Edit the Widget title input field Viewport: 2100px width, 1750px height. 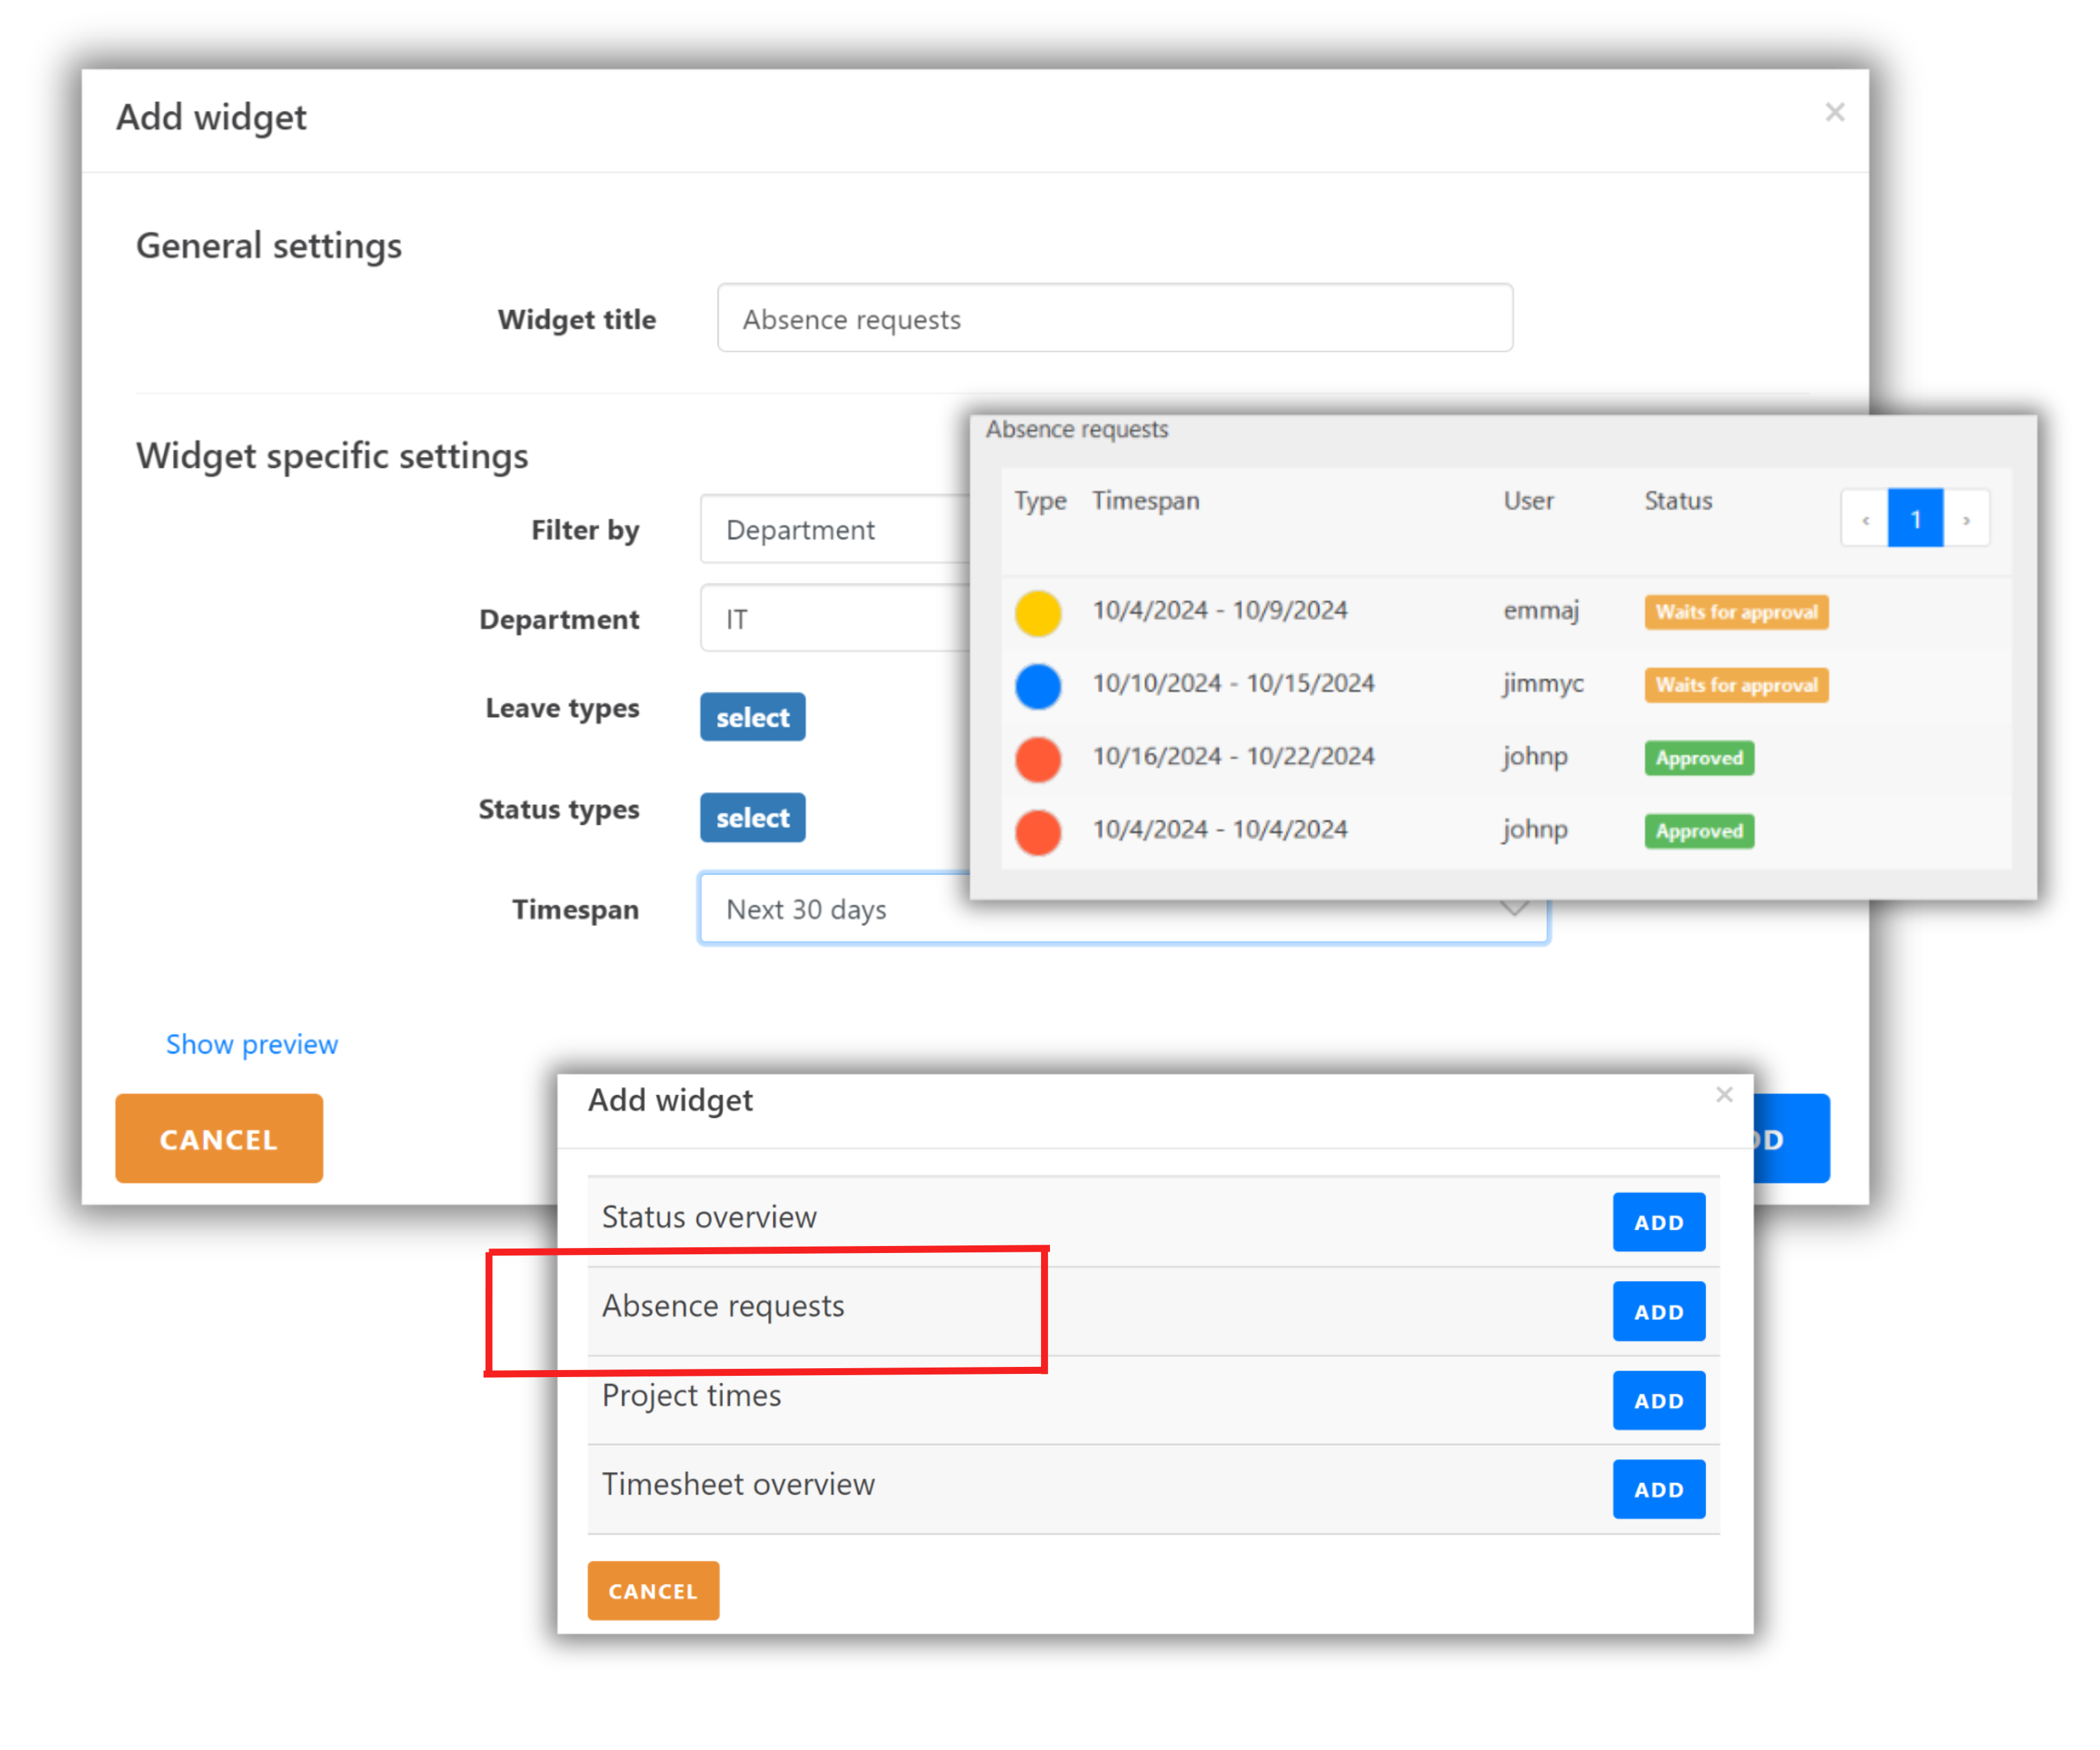(x=1114, y=319)
